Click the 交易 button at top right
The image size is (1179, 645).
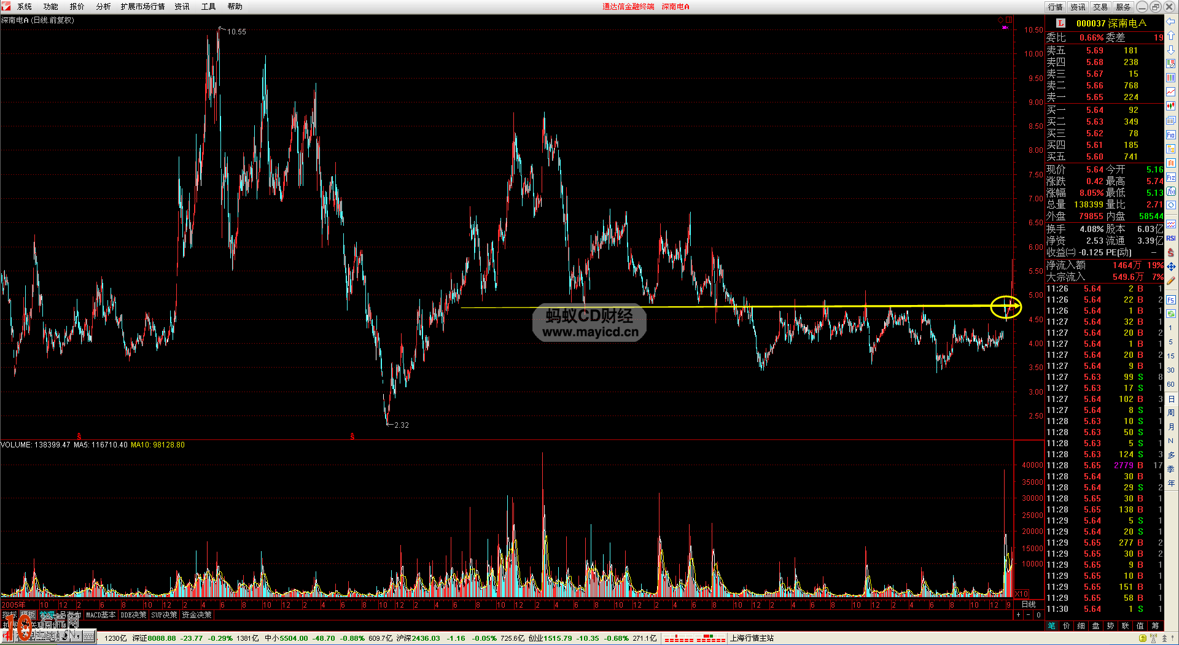tap(1101, 7)
